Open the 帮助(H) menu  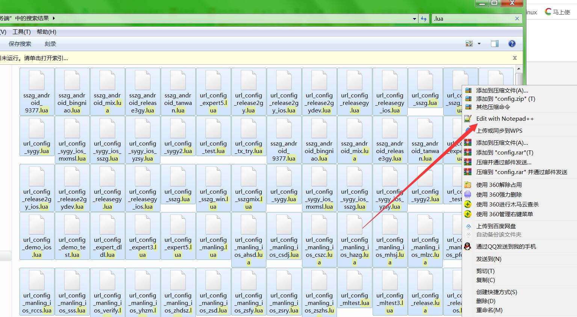[x=46, y=32]
